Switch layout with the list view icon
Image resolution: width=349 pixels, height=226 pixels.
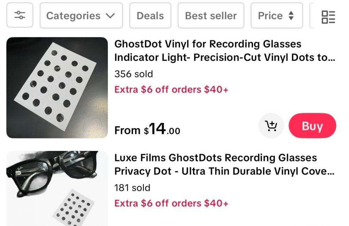pyautogui.click(x=328, y=16)
